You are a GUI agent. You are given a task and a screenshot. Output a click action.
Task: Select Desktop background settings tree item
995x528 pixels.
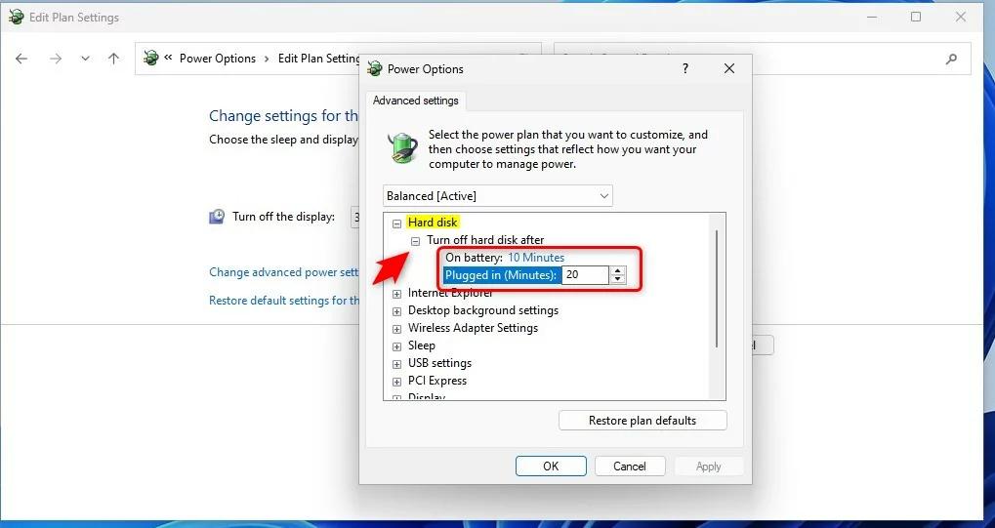[x=483, y=310]
